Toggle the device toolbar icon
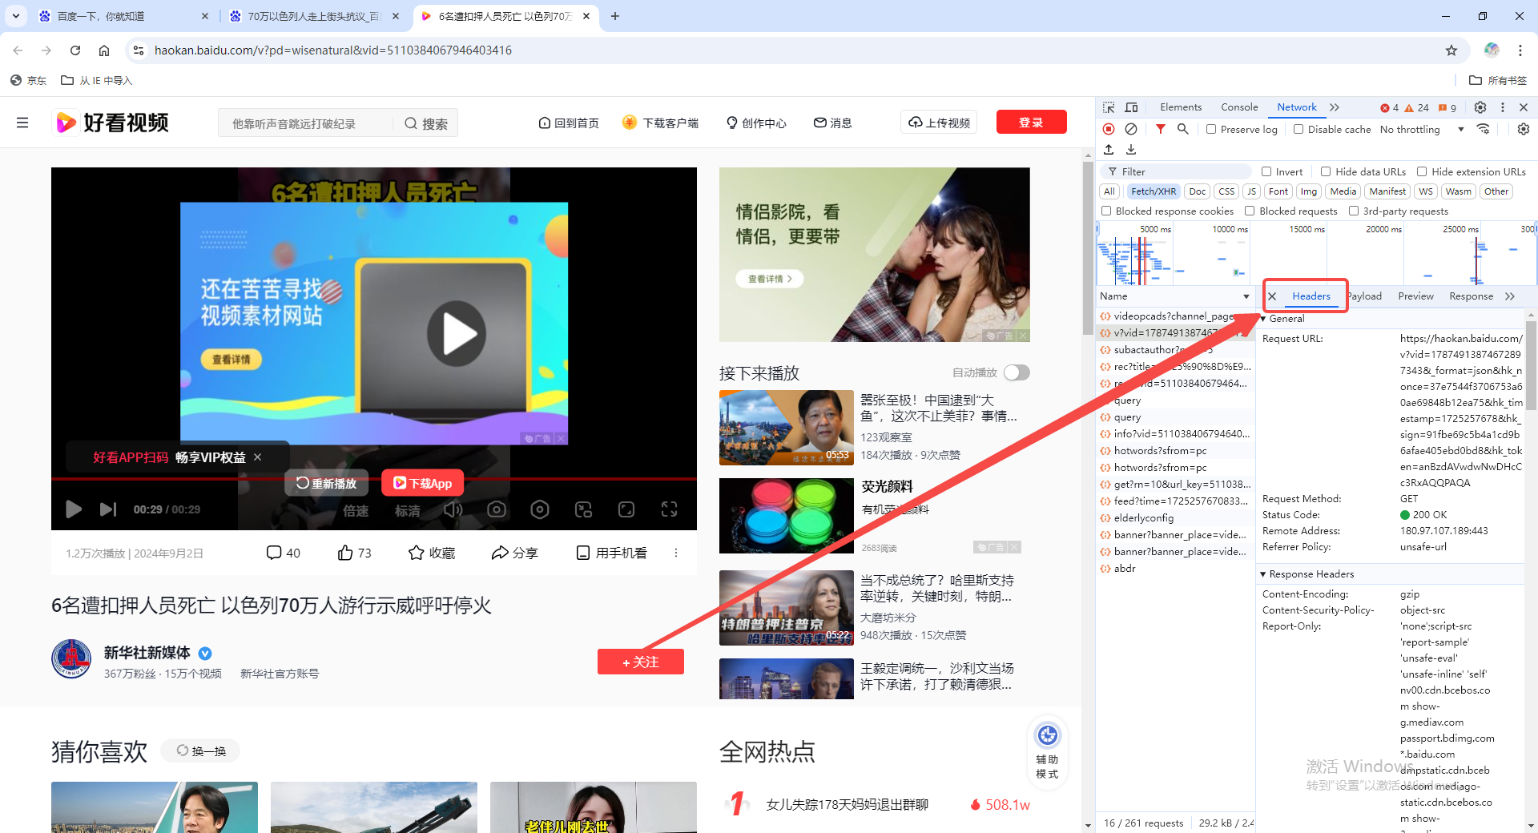This screenshot has height=833, width=1538. point(1131,107)
